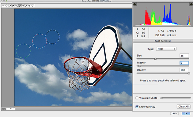193x117 pixels.
Task: Select the Spot Removal tool
Action: point(20,6)
